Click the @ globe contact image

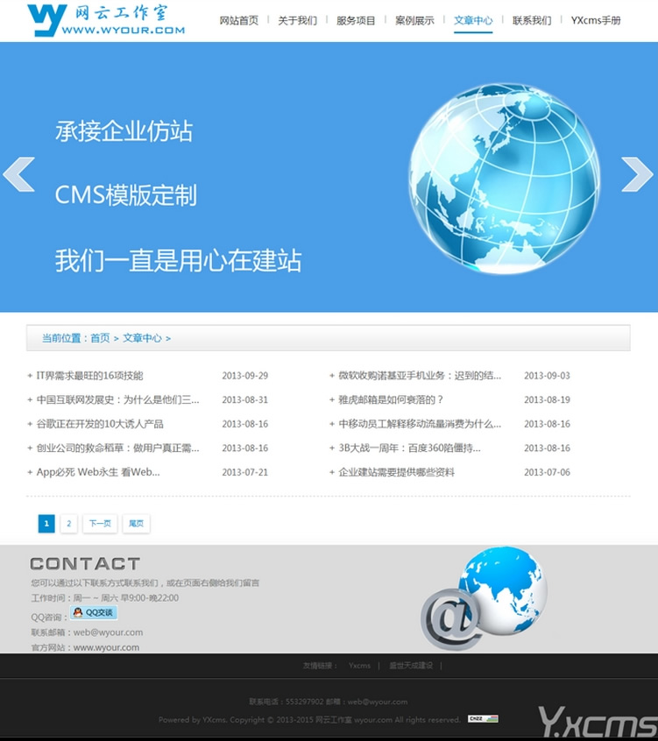click(x=484, y=599)
